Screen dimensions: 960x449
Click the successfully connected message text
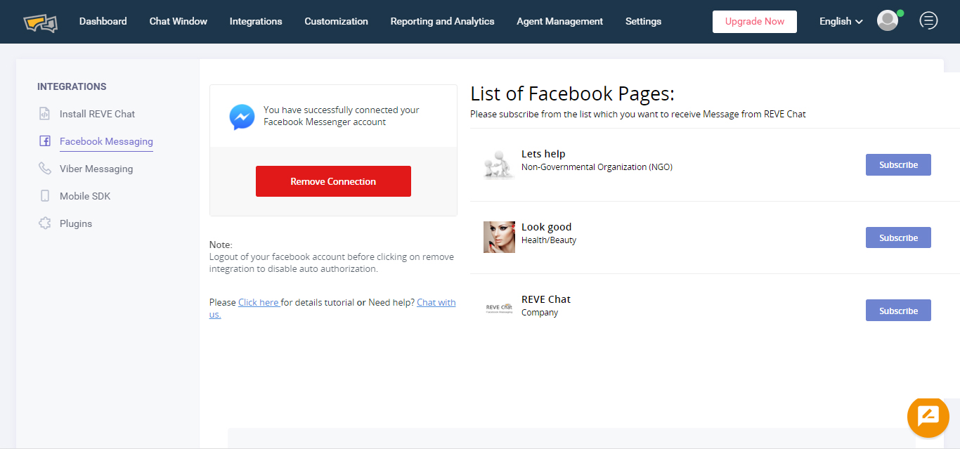[x=342, y=116]
